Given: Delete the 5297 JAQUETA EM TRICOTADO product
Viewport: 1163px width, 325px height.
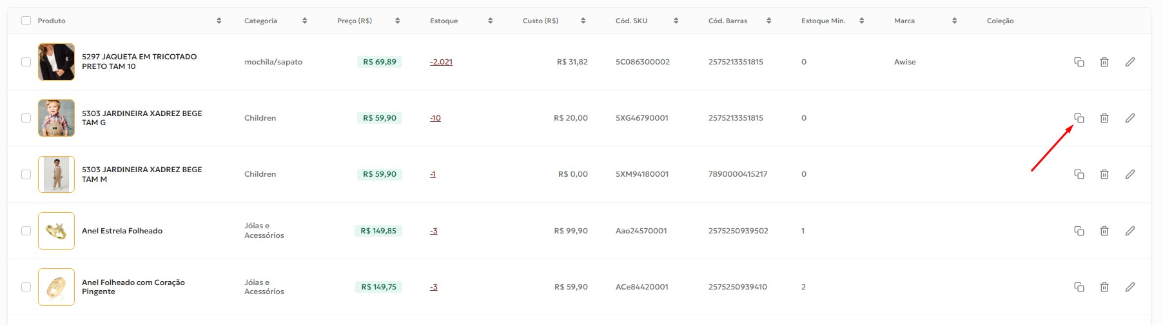Looking at the screenshot, I should pyautogui.click(x=1104, y=62).
